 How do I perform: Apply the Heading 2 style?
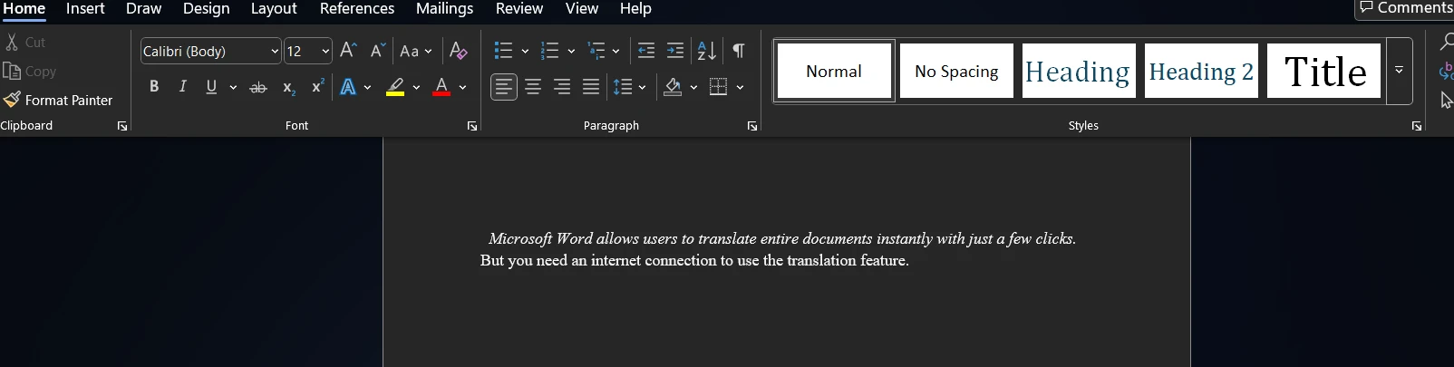1201,71
